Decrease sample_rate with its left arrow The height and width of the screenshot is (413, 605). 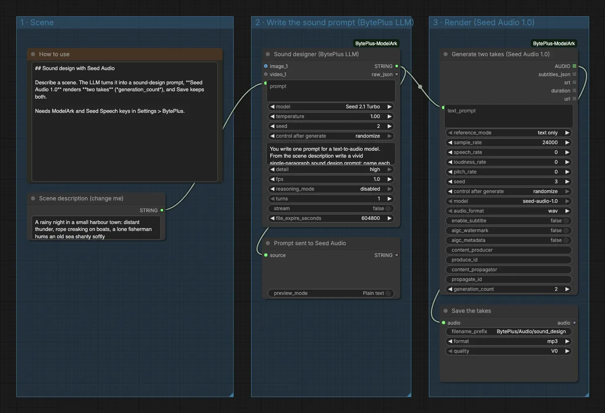click(450, 143)
